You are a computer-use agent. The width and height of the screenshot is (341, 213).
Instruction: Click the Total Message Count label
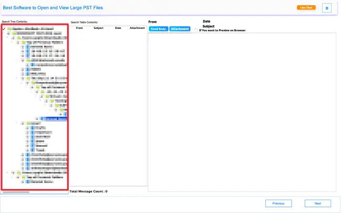(88, 191)
